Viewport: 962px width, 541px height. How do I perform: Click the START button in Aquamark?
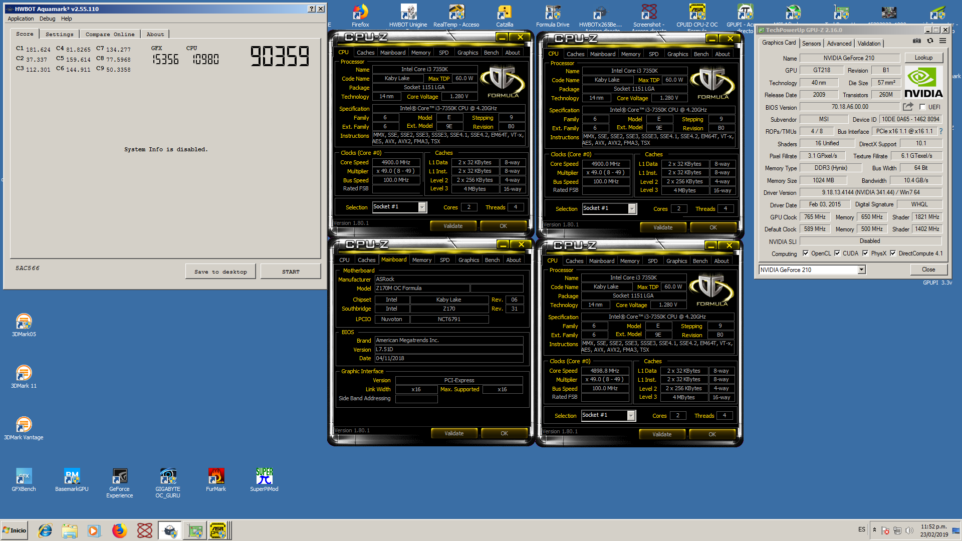(291, 272)
